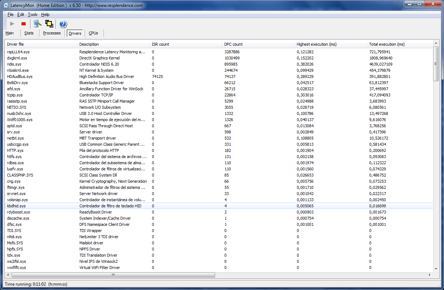Image resolution: width=444 pixels, height=290 pixels.
Task: Switch to the Processes tab
Action: [52, 33]
